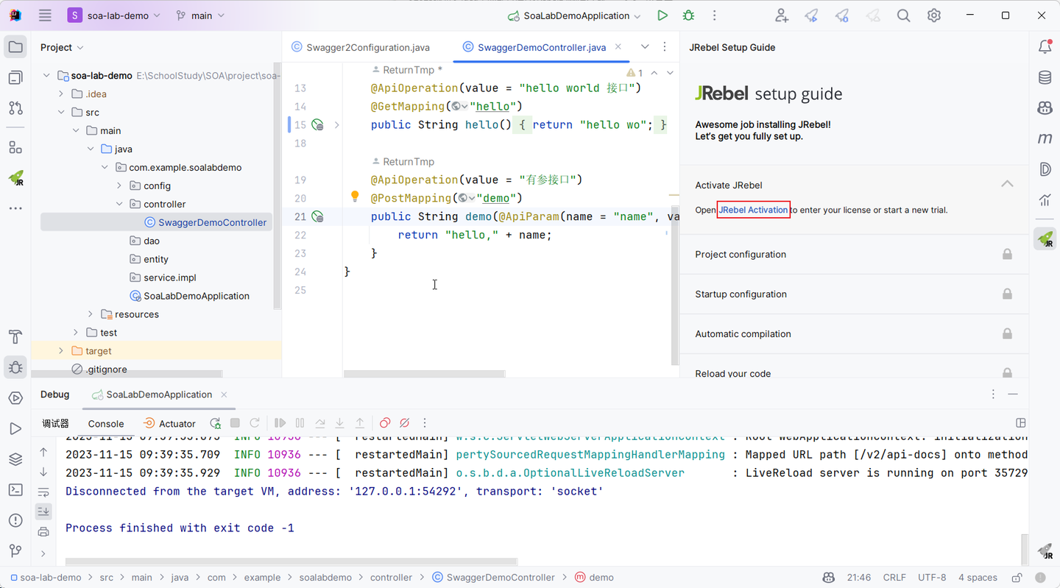Image resolution: width=1060 pixels, height=588 pixels.
Task: Collapse the src folder
Action: coord(61,112)
